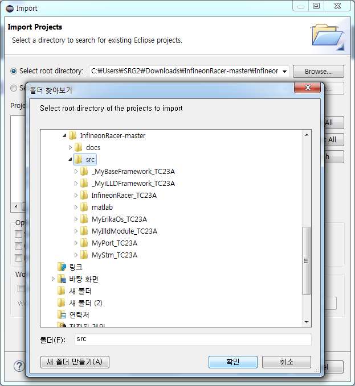Select the MyStm_TC23A folder icon
Viewport: 355px width, 386px height.
pyautogui.click(x=84, y=255)
